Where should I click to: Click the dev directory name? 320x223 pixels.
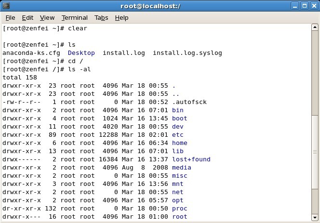pos(178,127)
